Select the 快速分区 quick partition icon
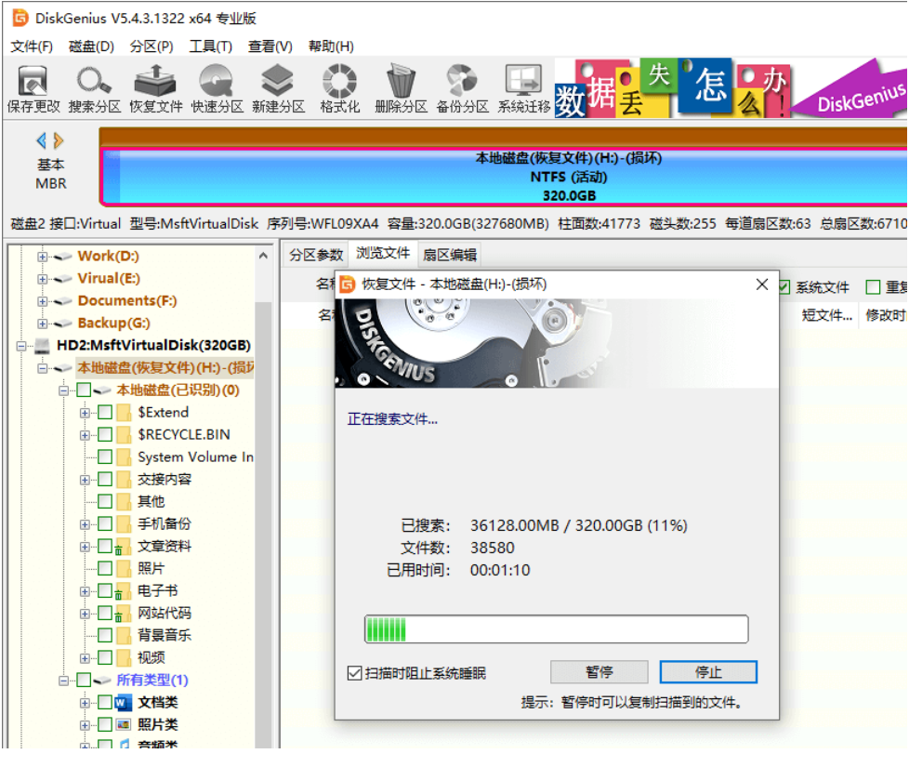909x767 pixels. (x=217, y=88)
